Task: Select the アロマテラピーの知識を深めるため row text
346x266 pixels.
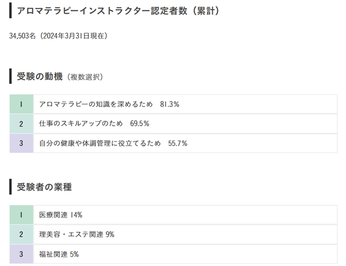Action: click(96, 105)
